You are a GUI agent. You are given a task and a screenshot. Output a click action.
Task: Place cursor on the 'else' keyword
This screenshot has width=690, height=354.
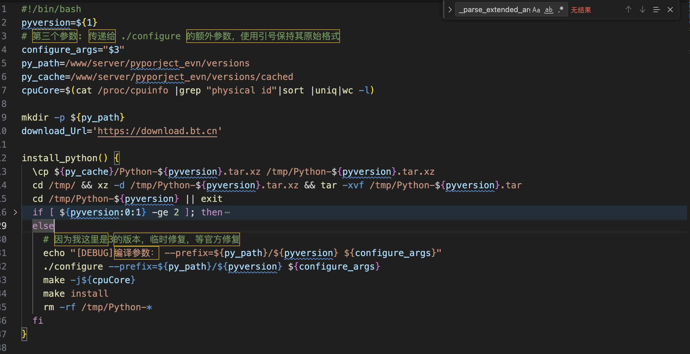coord(43,226)
